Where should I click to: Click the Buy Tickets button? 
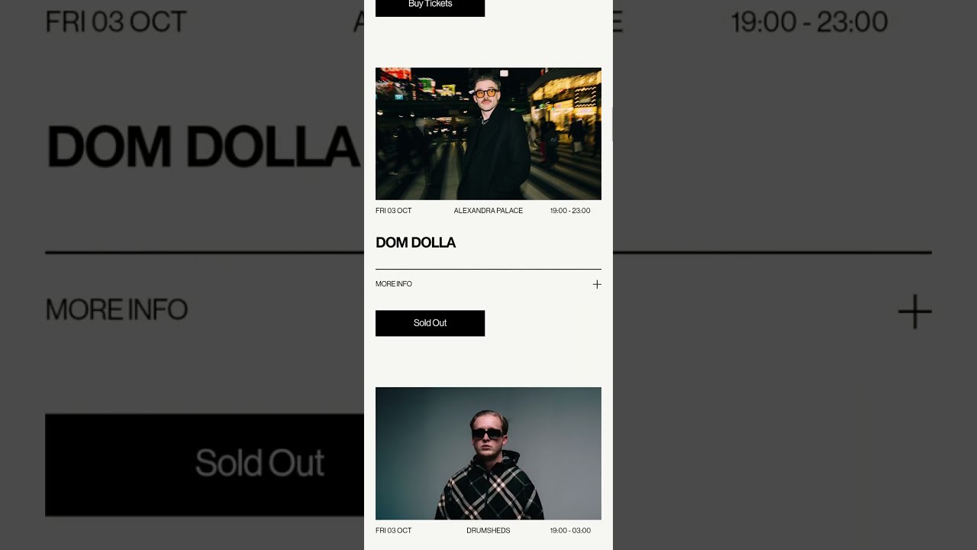pyautogui.click(x=430, y=6)
